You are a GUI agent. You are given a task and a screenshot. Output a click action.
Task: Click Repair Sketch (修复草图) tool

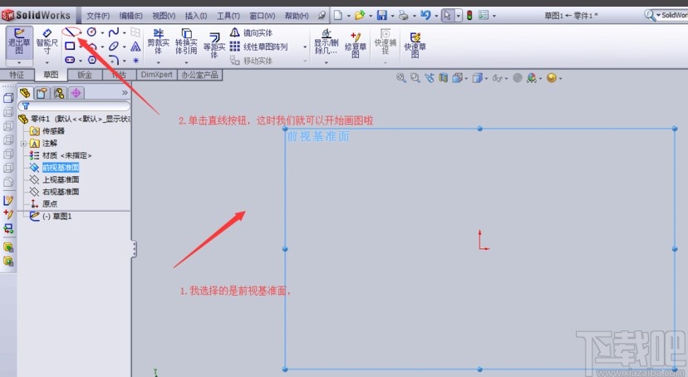[355, 44]
